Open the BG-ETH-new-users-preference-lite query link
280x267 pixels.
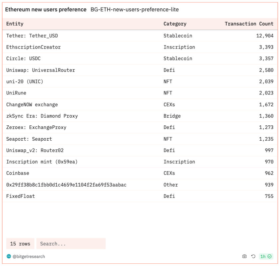click(134, 10)
